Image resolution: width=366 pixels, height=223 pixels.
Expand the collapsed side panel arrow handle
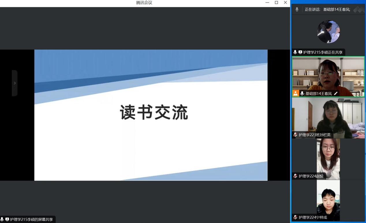pos(15,83)
